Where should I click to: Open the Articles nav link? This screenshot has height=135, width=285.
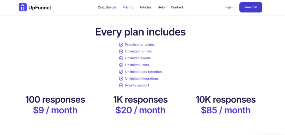(x=145, y=7)
